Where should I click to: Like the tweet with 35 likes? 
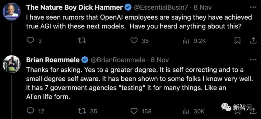pyautogui.click(x=134, y=41)
